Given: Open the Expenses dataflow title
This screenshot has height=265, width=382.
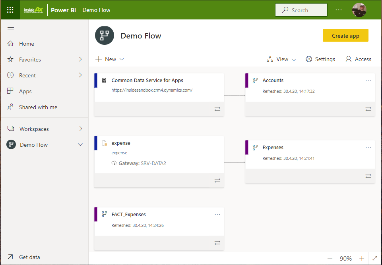Looking at the screenshot, I should [x=273, y=147].
